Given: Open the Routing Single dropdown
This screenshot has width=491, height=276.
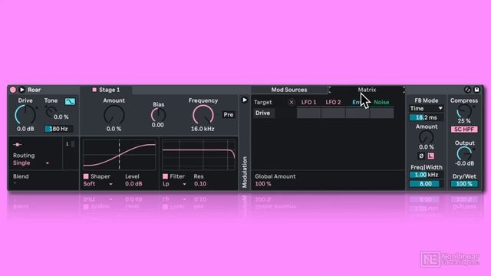Looking at the screenshot, I should (x=31, y=163).
